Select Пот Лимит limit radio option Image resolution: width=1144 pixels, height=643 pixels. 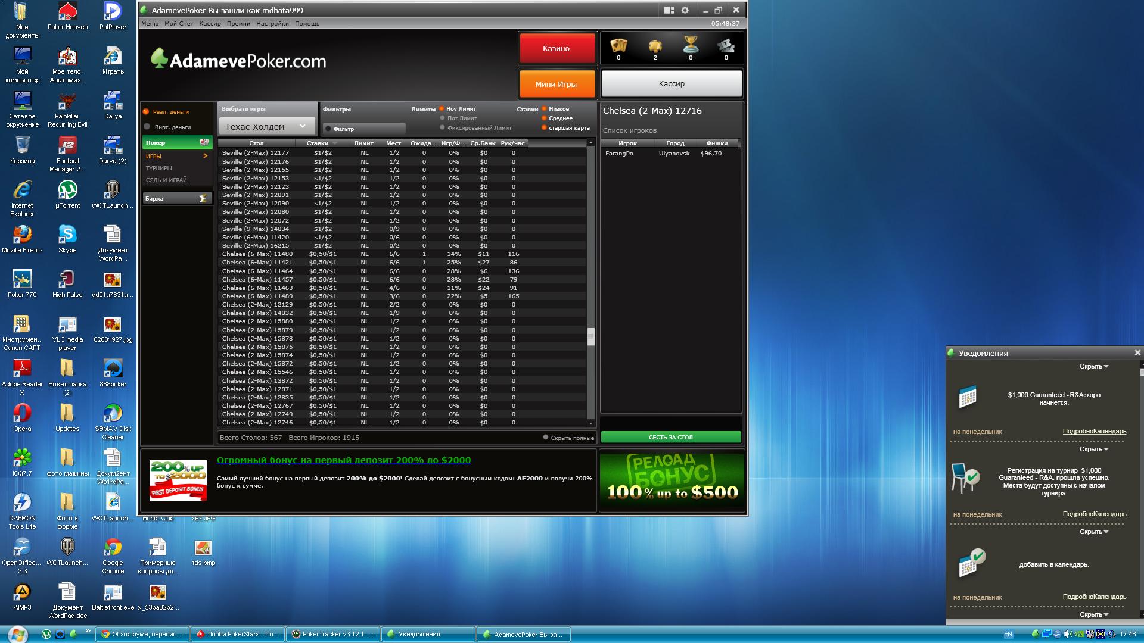(442, 118)
